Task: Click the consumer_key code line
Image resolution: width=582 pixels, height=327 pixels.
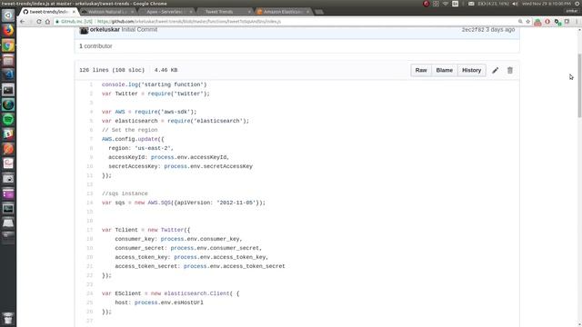Action: [178, 239]
